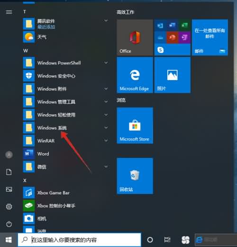
Task: Click the letter T group header
Action: tap(25, 12)
